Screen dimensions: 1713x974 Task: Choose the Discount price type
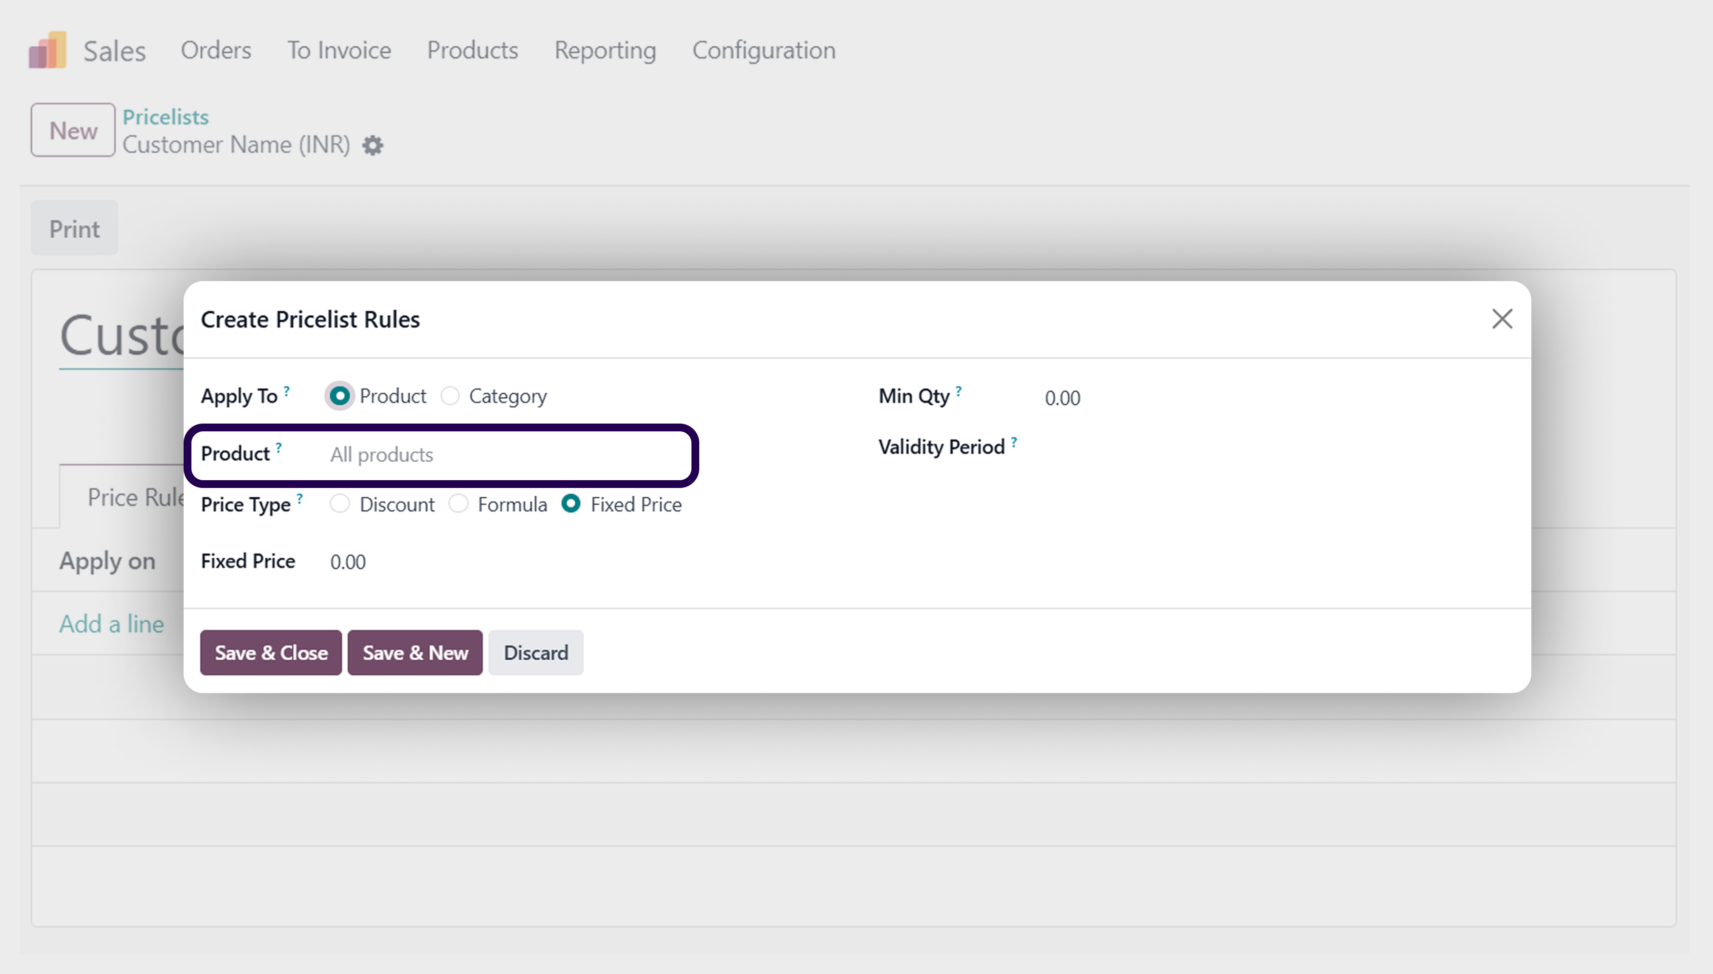point(339,504)
